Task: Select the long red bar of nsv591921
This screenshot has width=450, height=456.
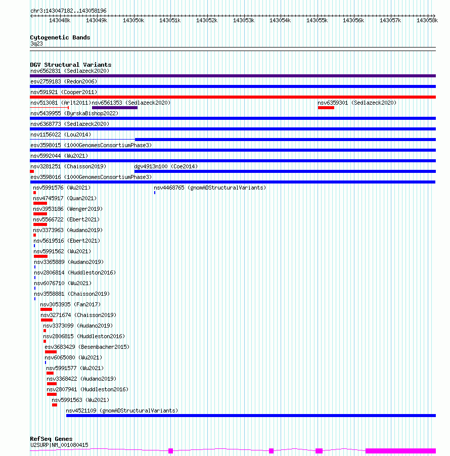Action: tap(233, 97)
